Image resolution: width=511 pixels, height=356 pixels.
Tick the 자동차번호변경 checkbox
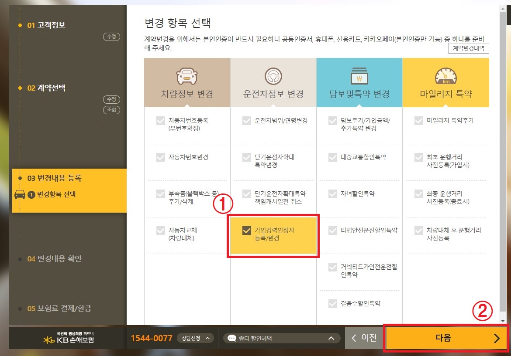point(161,157)
